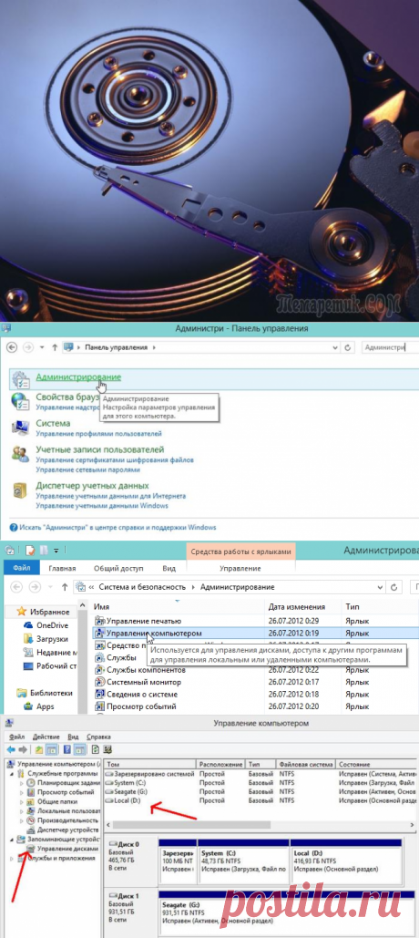Expand the Общие папки tree node
The image size is (419, 938).
pyautogui.click(x=22, y=801)
